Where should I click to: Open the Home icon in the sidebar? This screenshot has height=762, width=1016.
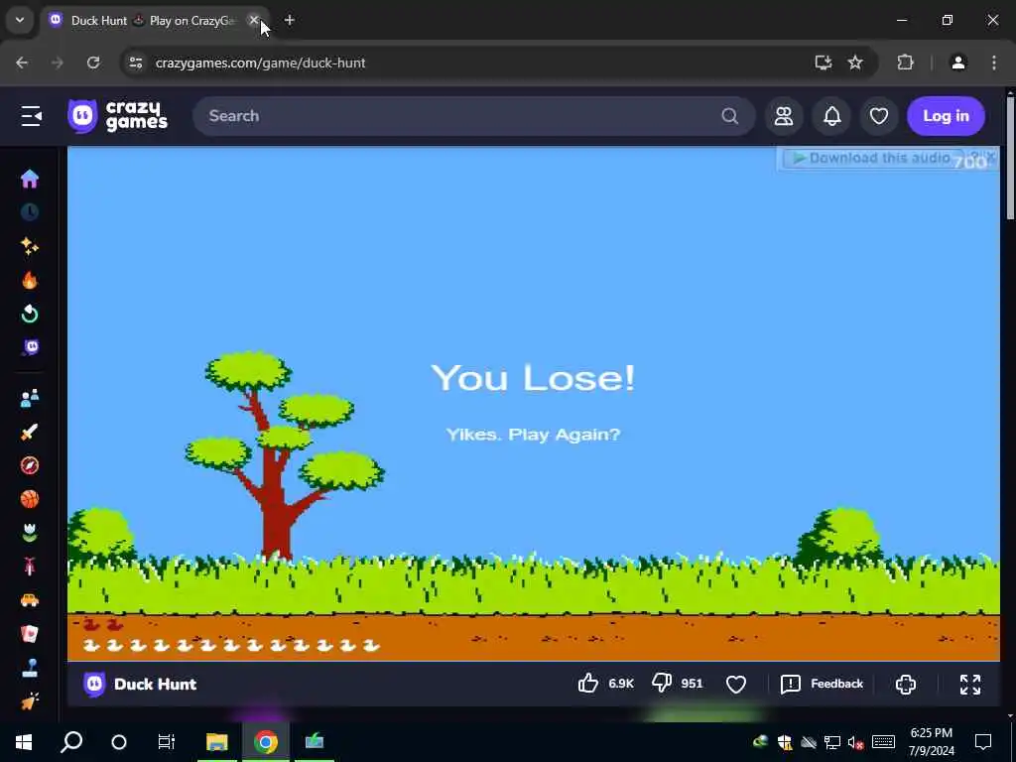[x=30, y=179]
